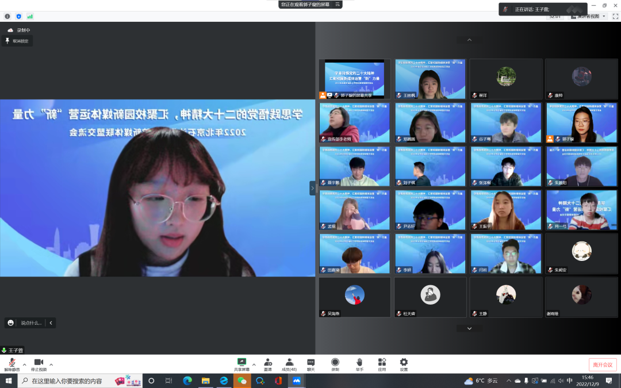Expand video options arrow beside stop video
The width and height of the screenshot is (621, 388).
pyautogui.click(x=51, y=364)
